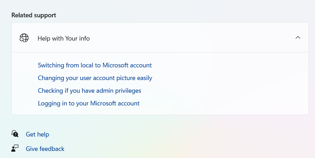Open Switching from local to Microsoft account link
The width and height of the screenshot is (315, 158).
click(x=95, y=65)
